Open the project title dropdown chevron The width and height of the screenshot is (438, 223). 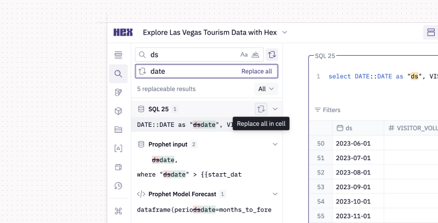point(285,32)
